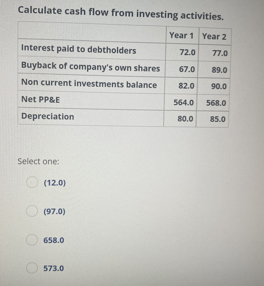The width and height of the screenshot is (264, 286).
Task: Click the 'Non current investments balance' label
Action: [x=89, y=84]
